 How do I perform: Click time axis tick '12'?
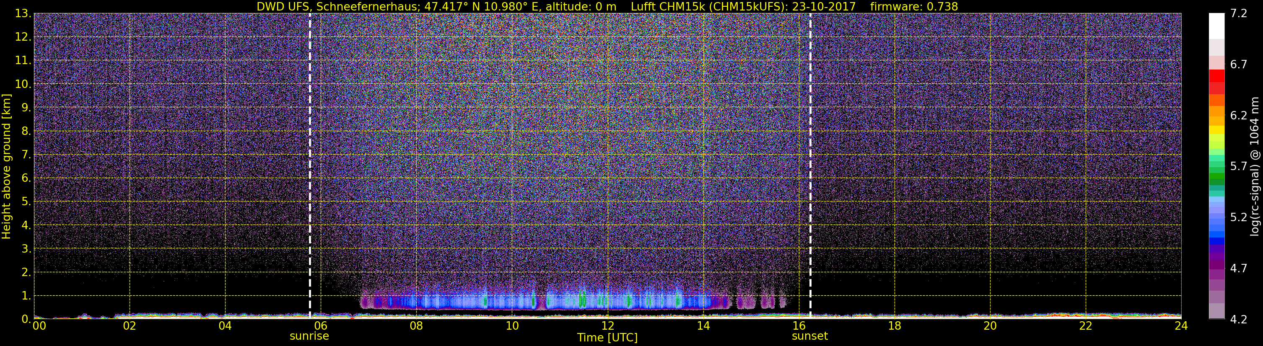(607, 326)
